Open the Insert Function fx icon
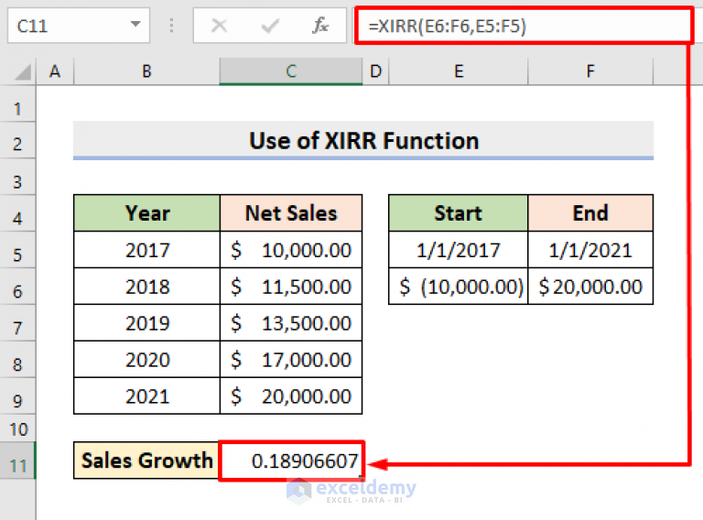This screenshot has width=703, height=520. point(320,26)
